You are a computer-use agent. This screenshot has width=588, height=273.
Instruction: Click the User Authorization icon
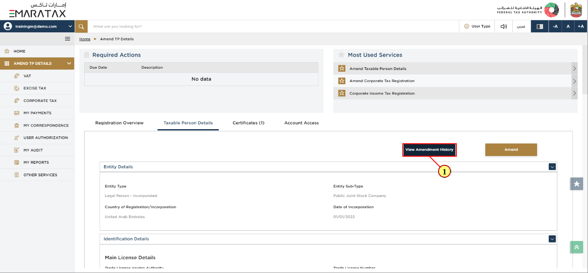16,138
